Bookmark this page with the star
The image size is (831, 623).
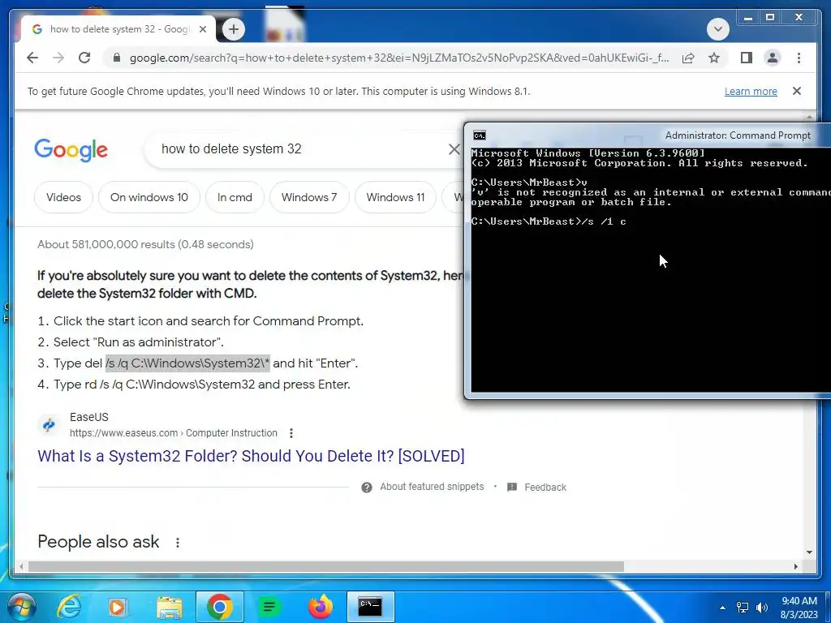tap(714, 58)
